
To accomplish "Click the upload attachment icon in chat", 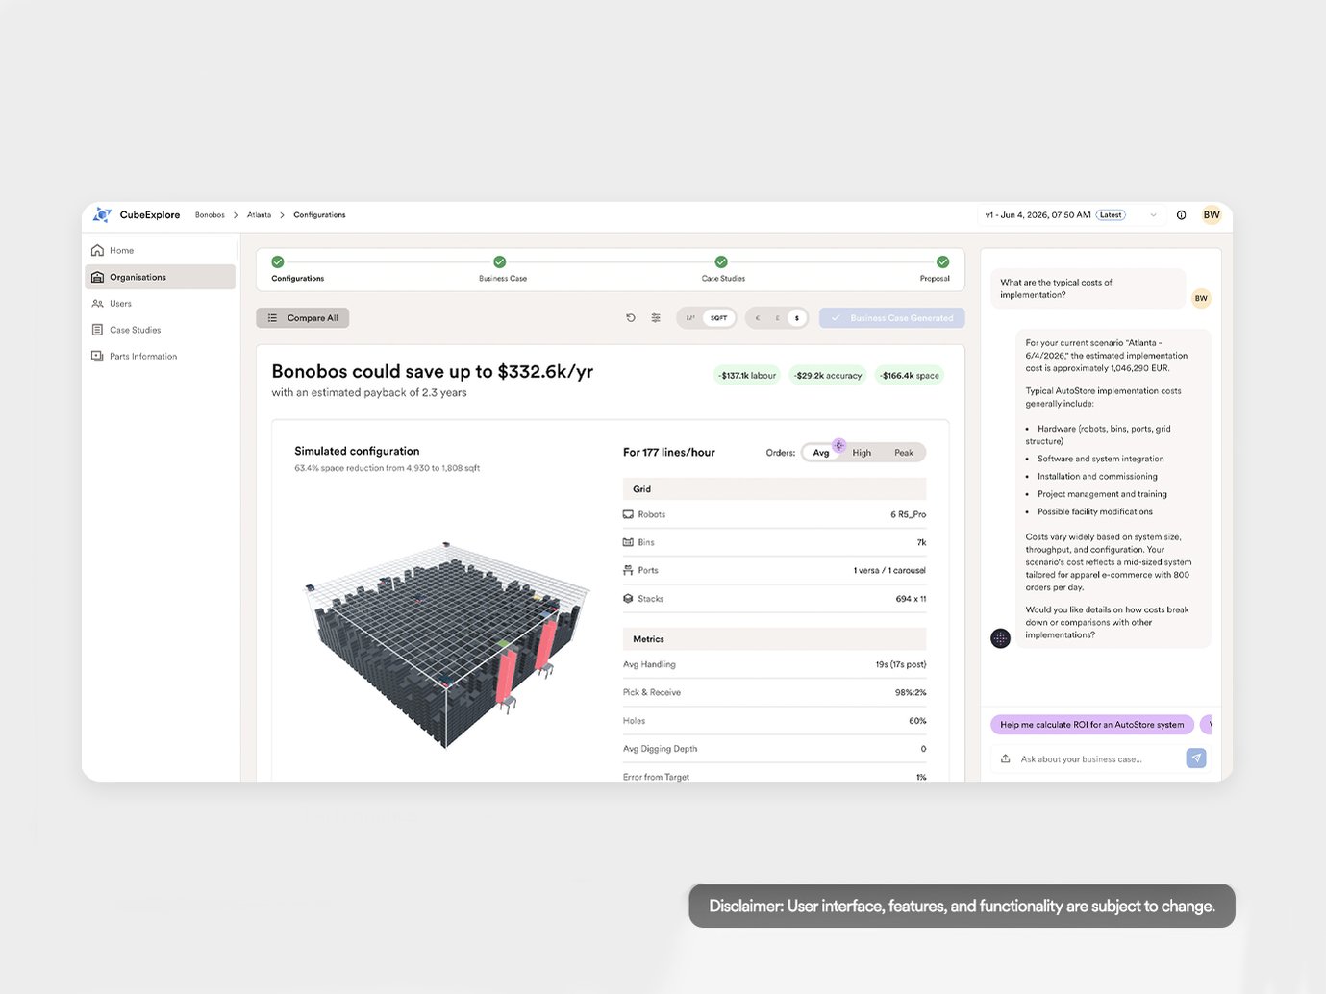I will [1006, 758].
